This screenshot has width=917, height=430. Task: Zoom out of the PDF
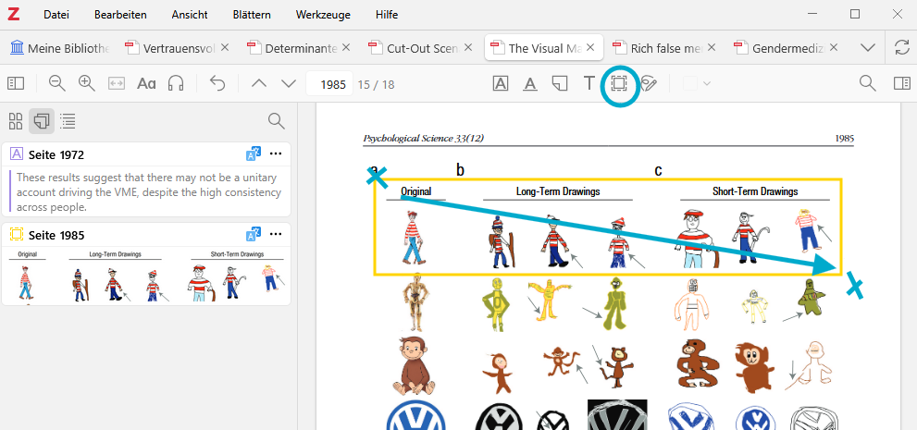click(x=56, y=83)
